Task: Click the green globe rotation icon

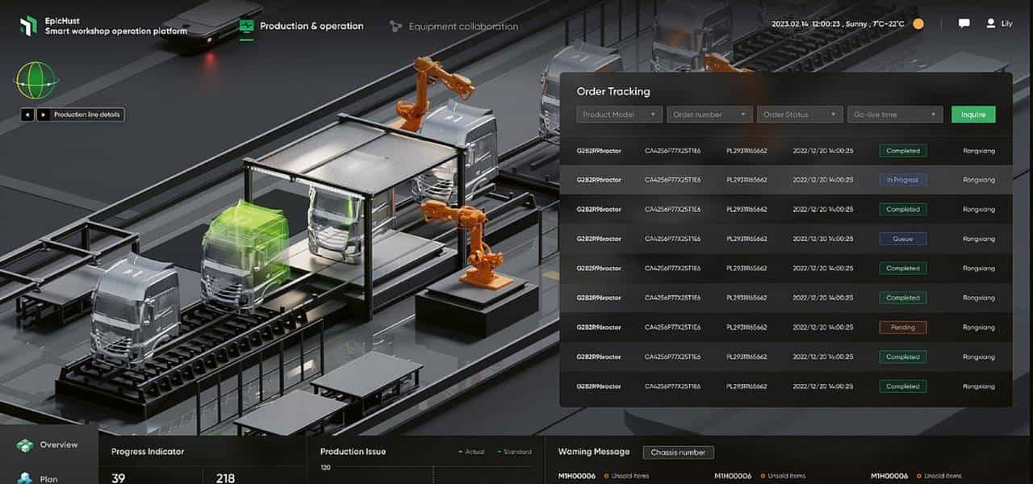Action: (x=36, y=81)
